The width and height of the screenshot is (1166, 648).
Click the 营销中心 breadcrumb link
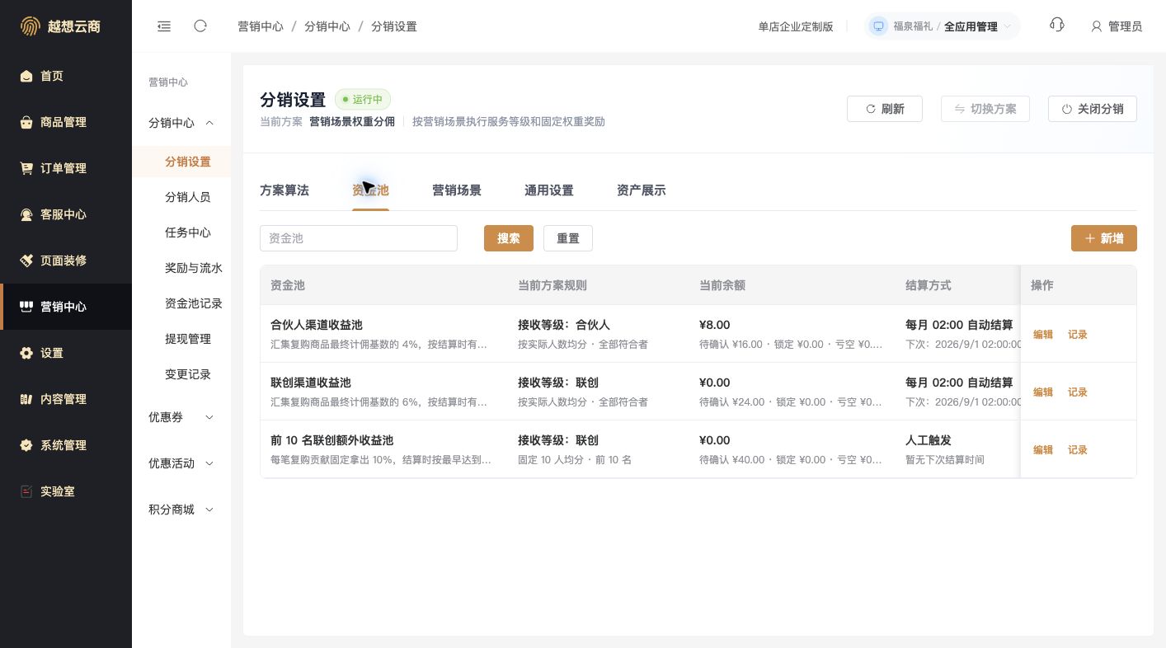(x=261, y=26)
